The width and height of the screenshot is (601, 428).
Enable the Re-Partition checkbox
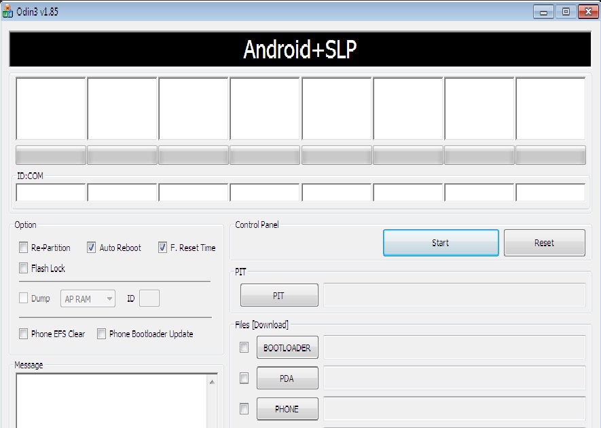24,248
